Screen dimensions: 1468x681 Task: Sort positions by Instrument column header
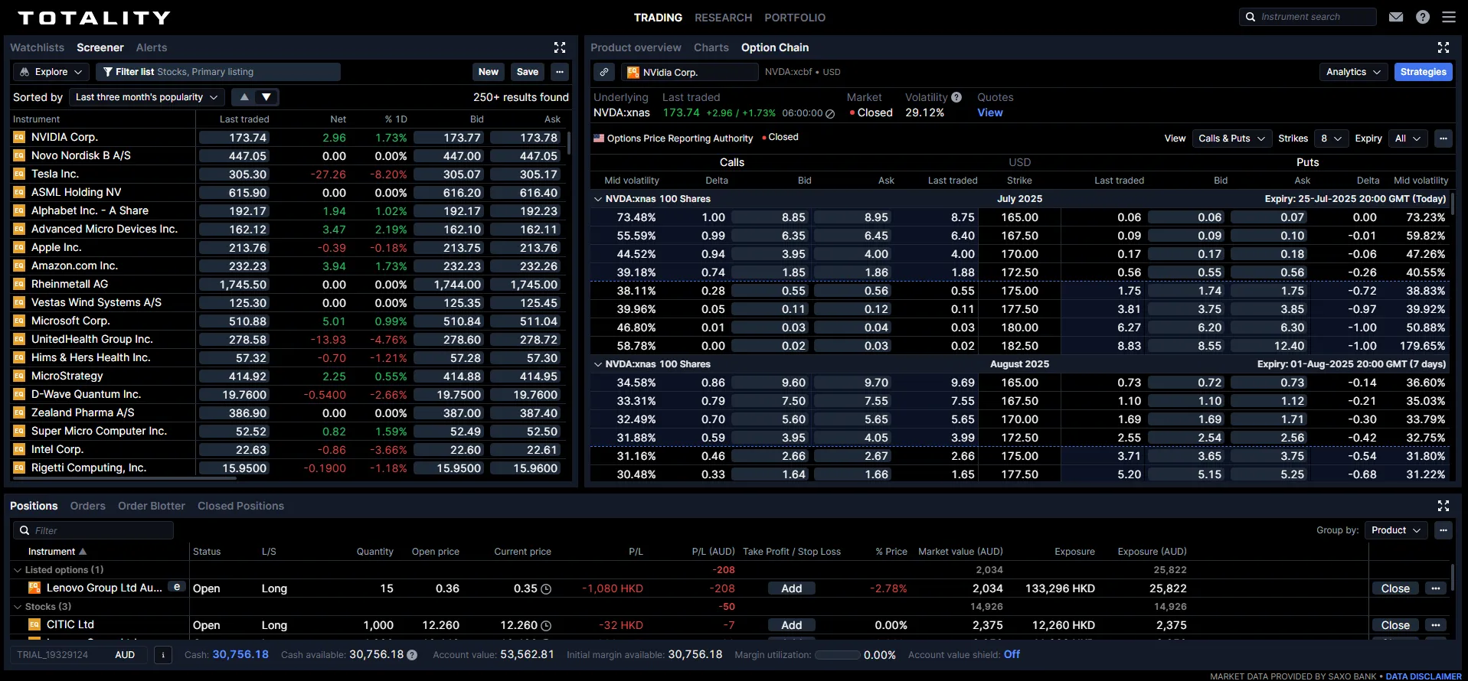point(57,552)
